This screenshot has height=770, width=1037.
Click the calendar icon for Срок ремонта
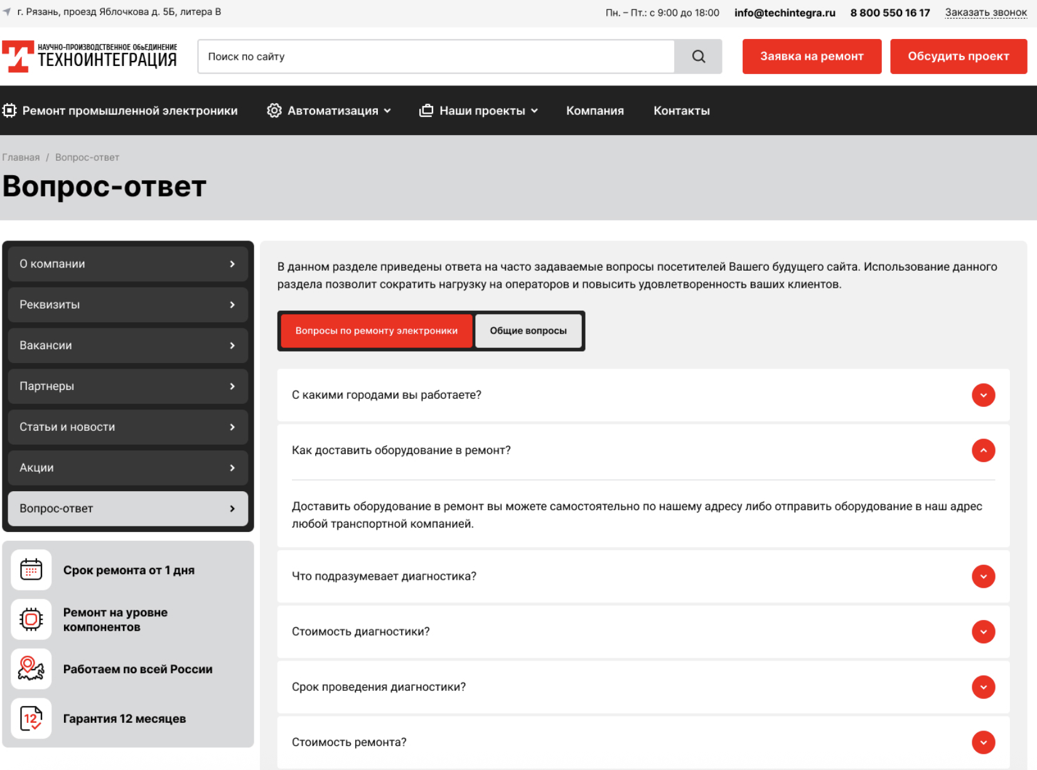(31, 570)
